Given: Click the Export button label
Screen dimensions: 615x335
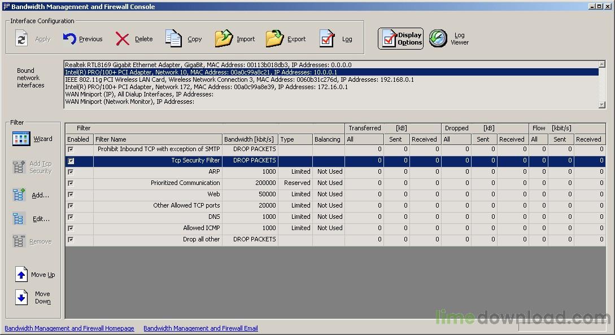Looking at the screenshot, I should pyautogui.click(x=296, y=39).
